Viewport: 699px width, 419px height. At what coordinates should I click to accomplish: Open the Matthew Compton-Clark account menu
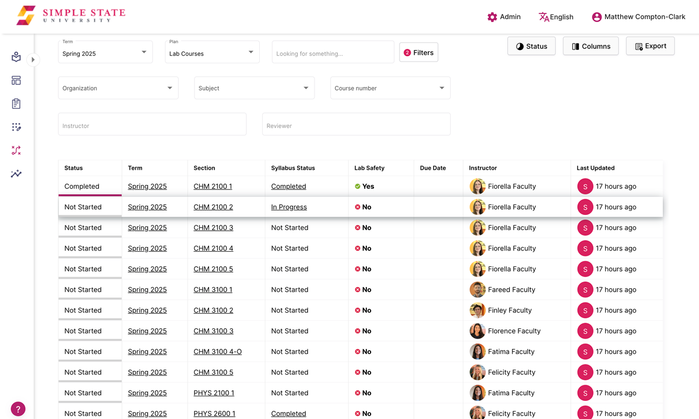pyautogui.click(x=638, y=17)
